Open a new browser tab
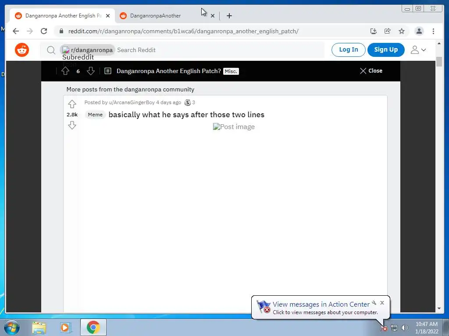The image size is (449, 336). (x=229, y=16)
